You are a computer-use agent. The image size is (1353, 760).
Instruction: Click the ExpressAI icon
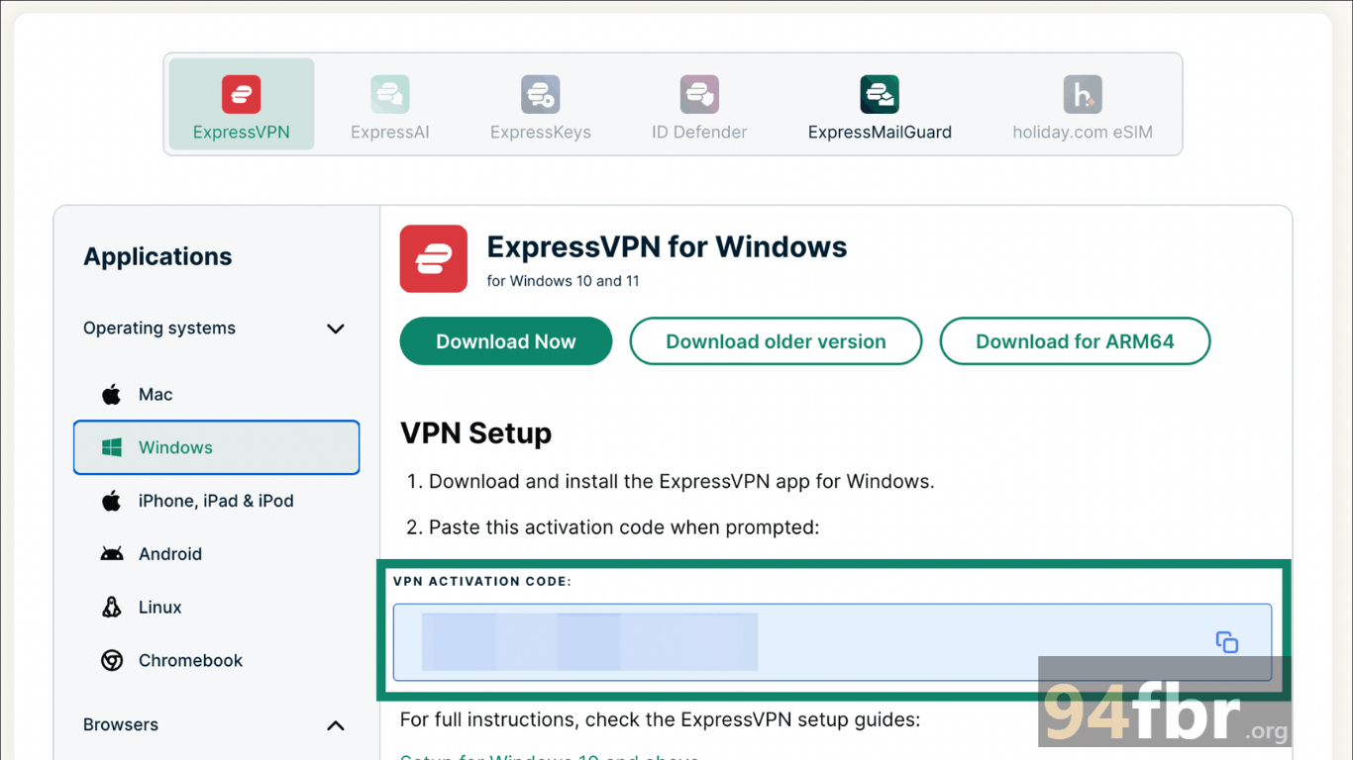(x=390, y=94)
